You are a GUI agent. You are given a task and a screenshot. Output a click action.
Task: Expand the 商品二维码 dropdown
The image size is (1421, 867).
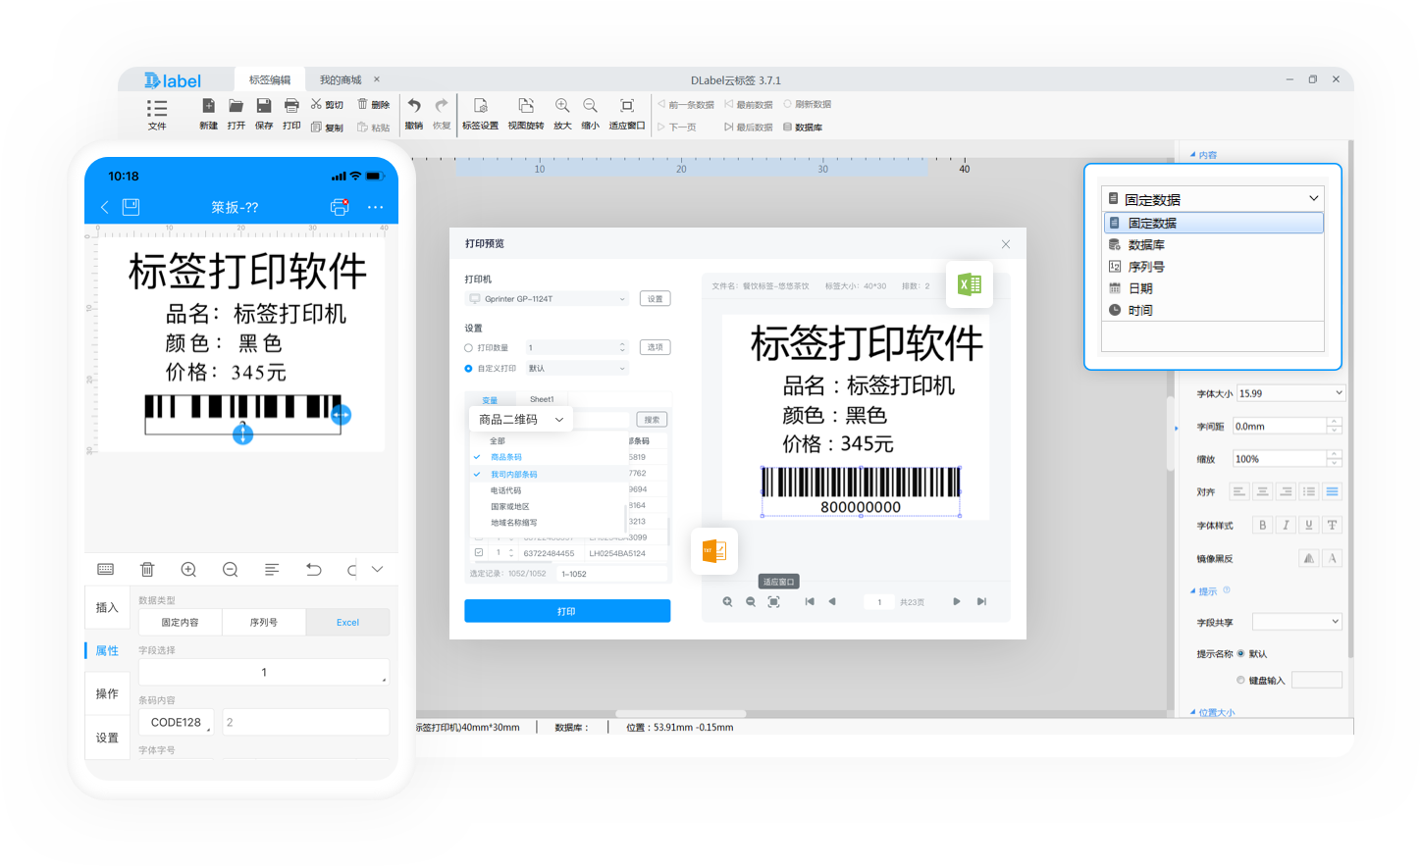521,420
